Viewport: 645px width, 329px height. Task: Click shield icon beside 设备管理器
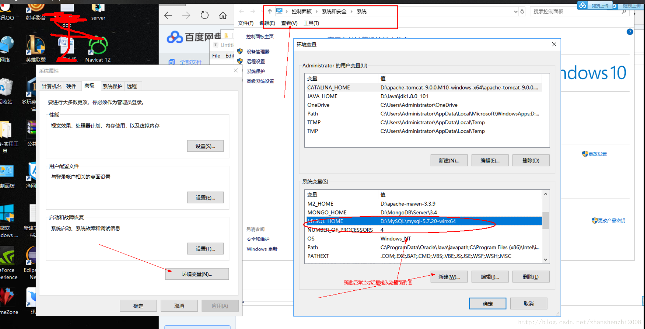click(x=240, y=52)
